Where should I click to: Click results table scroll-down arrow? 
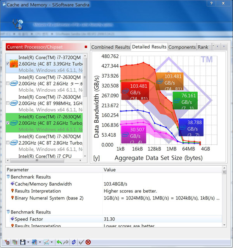[224, 225]
